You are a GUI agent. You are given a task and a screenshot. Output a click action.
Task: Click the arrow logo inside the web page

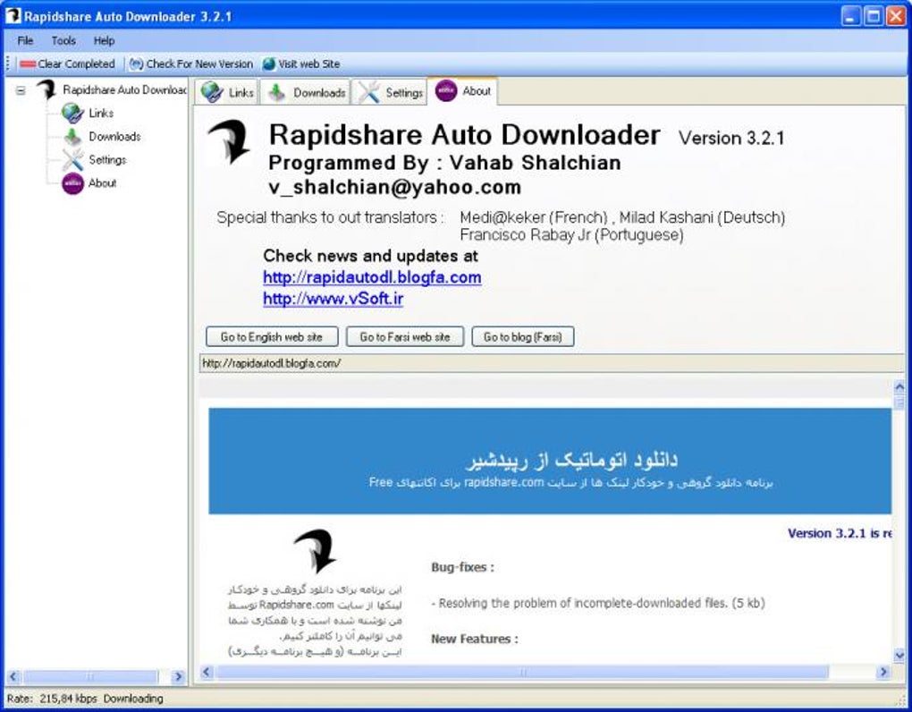pyautogui.click(x=316, y=550)
